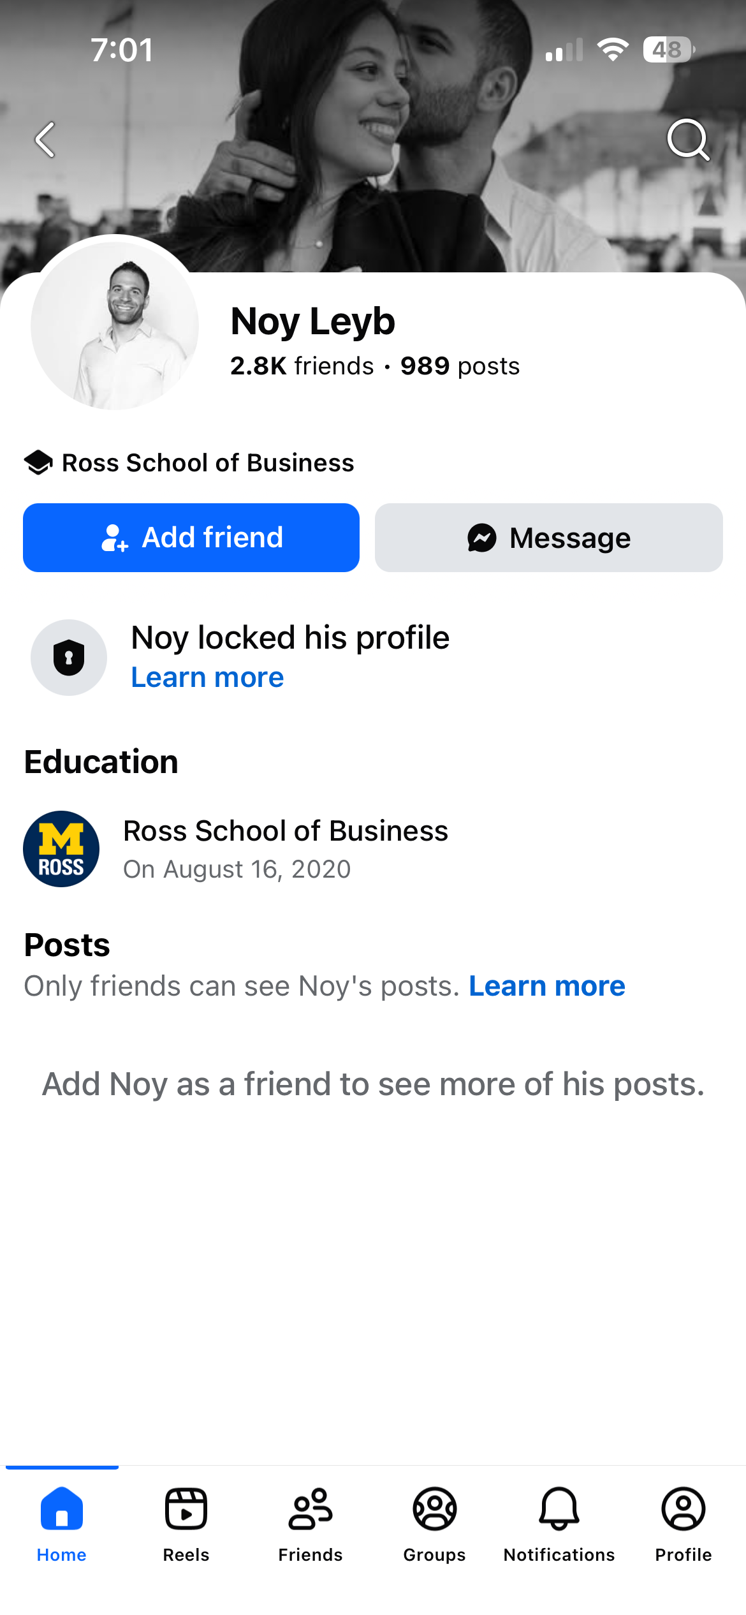Tap the locked profile shield icon

[69, 658]
